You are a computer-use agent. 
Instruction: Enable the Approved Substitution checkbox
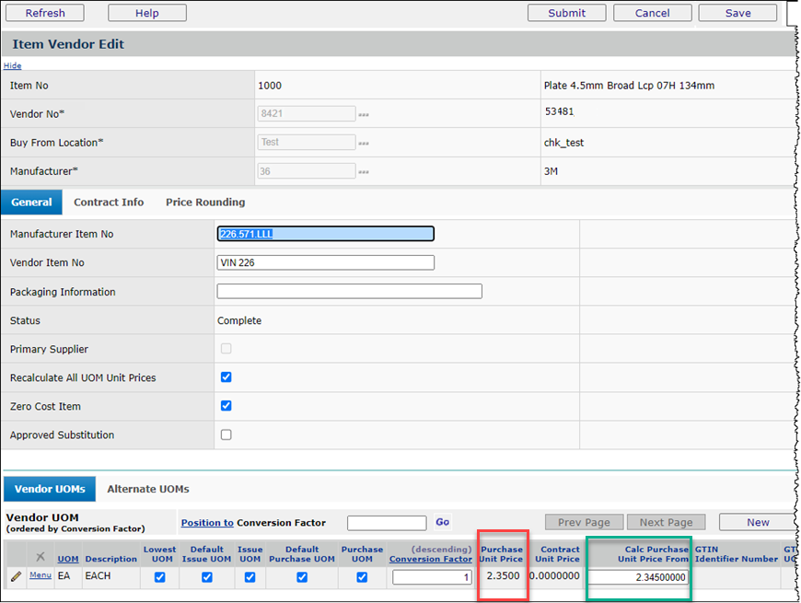coord(226,435)
